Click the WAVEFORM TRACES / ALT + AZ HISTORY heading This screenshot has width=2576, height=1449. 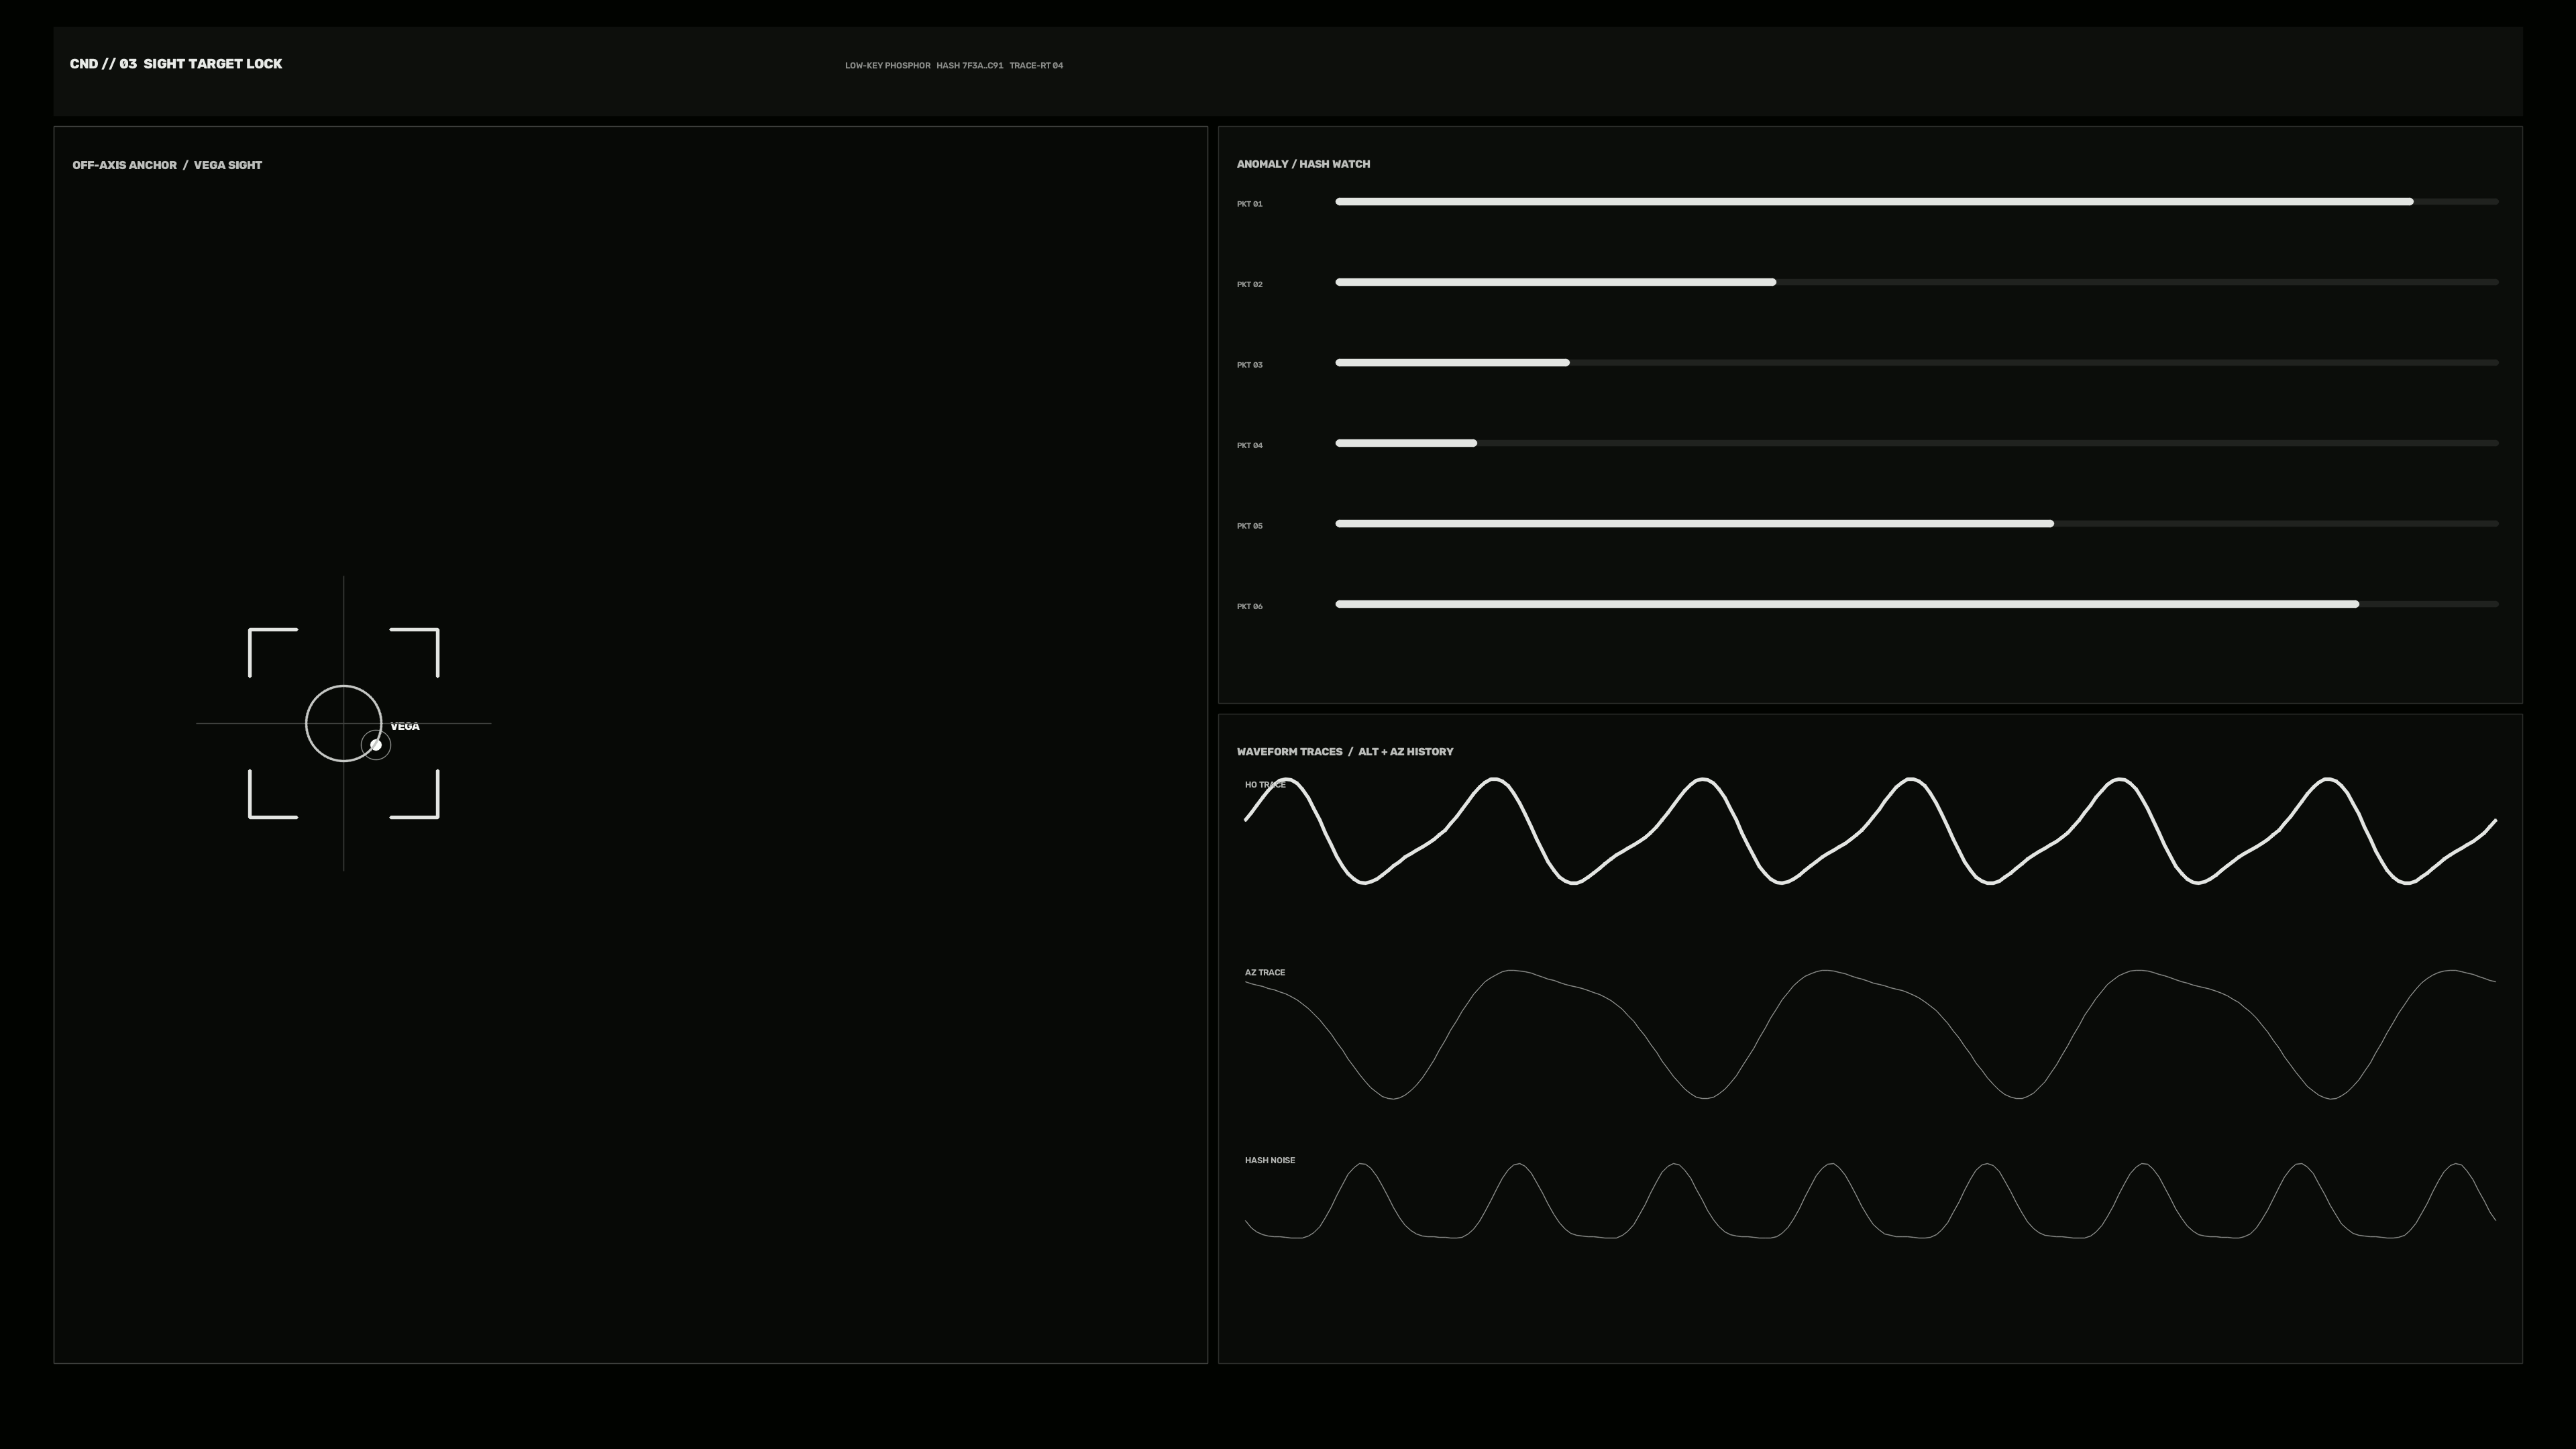(x=1345, y=752)
